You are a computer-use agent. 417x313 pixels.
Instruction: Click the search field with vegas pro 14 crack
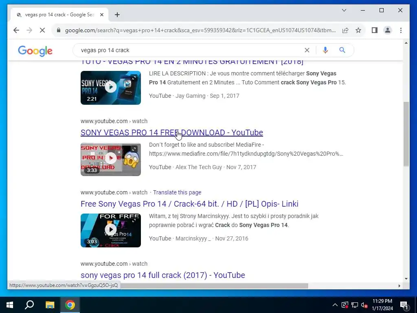coord(190,50)
